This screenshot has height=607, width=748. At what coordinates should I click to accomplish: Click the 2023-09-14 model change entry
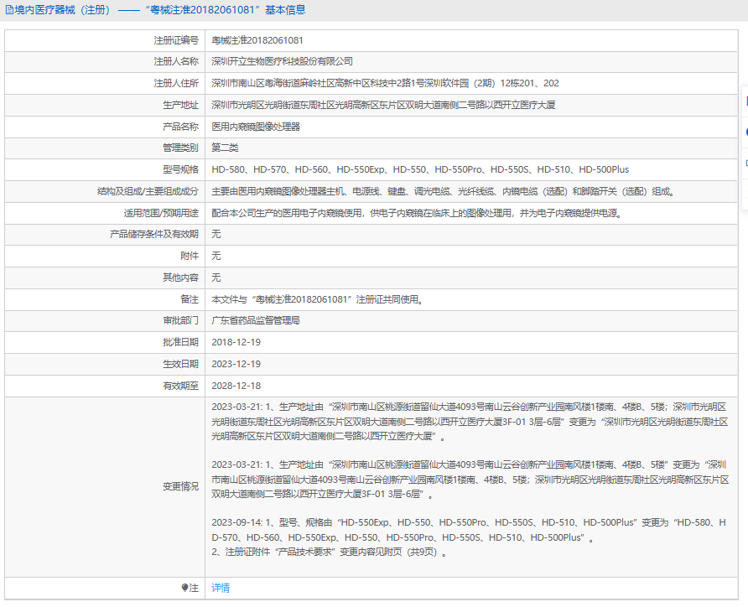[469, 530]
